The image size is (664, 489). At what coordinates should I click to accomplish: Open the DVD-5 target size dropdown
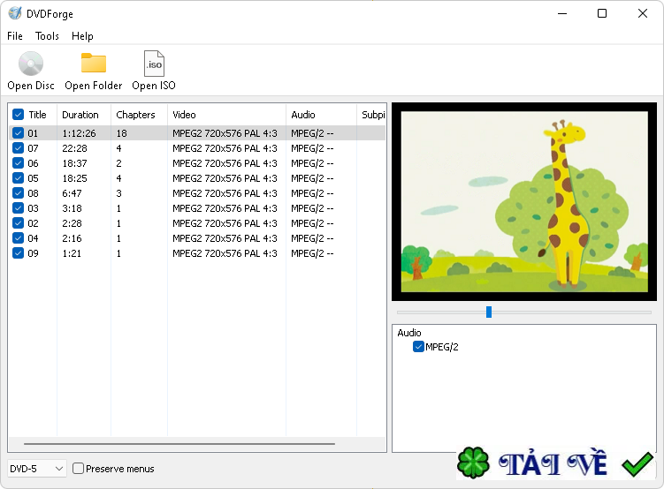tap(36, 469)
